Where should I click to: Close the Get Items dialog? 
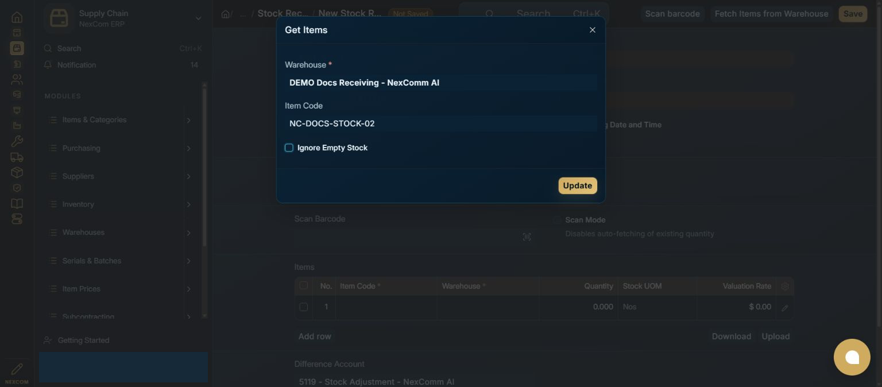(x=593, y=30)
